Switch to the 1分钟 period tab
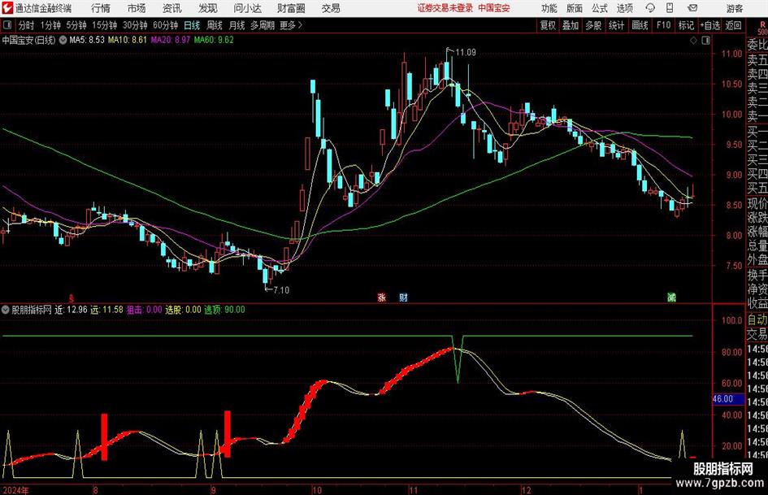 50,25
